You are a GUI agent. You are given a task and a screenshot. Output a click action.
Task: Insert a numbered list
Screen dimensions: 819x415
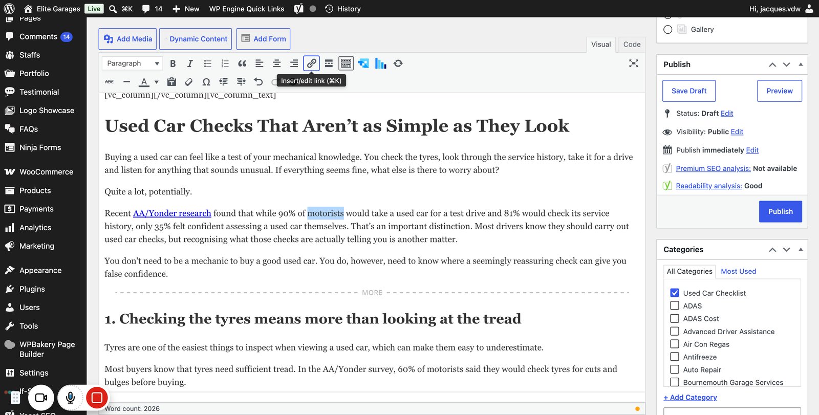(x=225, y=63)
